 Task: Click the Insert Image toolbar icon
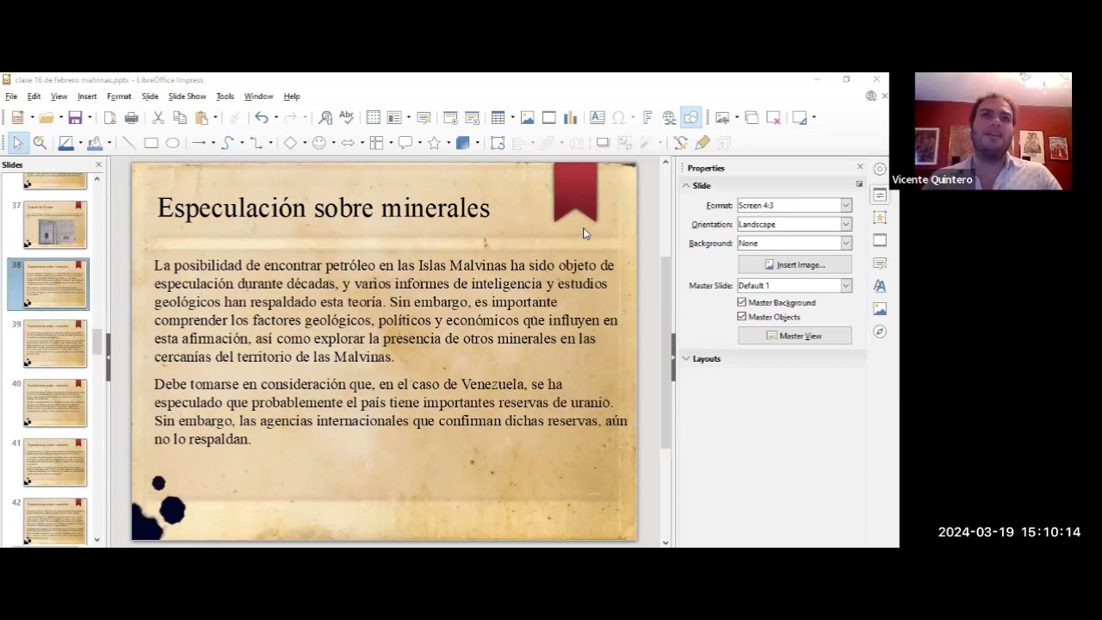527,118
